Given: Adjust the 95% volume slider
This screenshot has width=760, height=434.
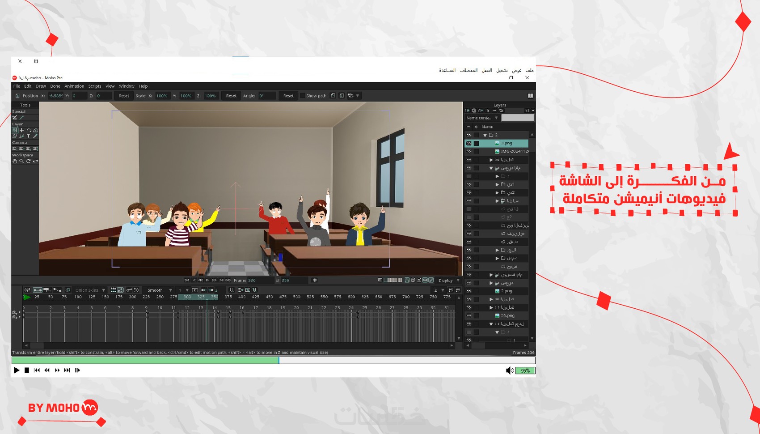Looking at the screenshot, I should 525,370.
